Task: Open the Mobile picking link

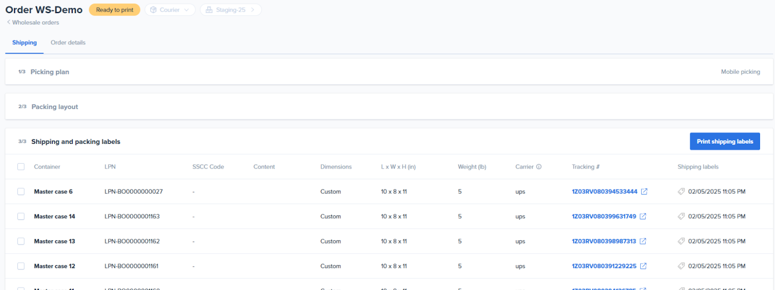Action: coord(740,72)
